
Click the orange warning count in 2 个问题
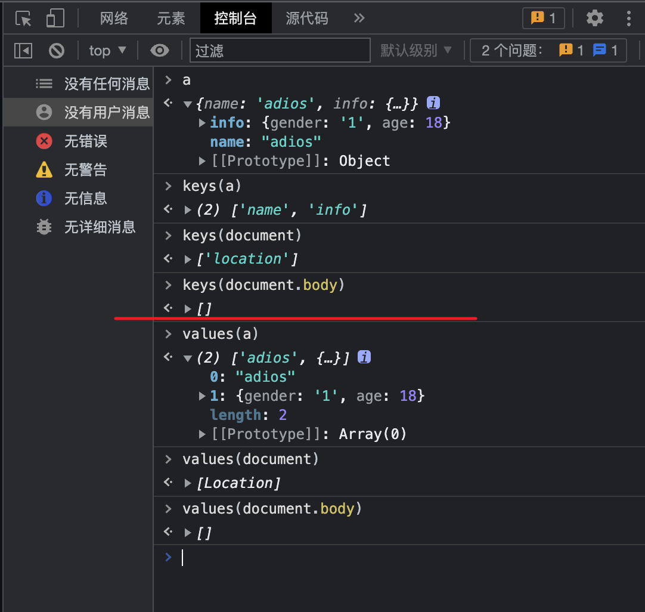pyautogui.click(x=571, y=50)
